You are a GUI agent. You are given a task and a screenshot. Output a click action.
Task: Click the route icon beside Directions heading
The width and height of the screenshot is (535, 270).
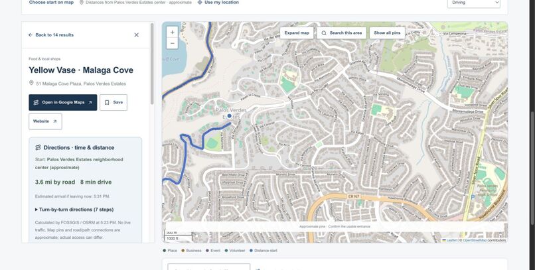pos(38,148)
